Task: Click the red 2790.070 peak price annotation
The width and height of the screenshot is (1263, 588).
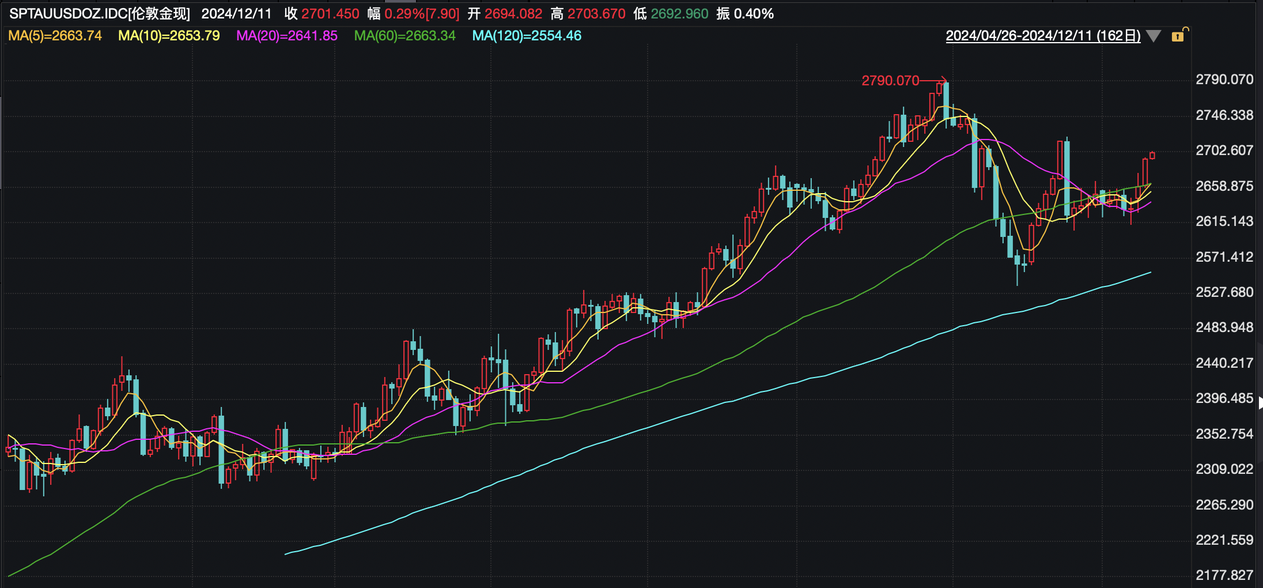Action: point(890,81)
